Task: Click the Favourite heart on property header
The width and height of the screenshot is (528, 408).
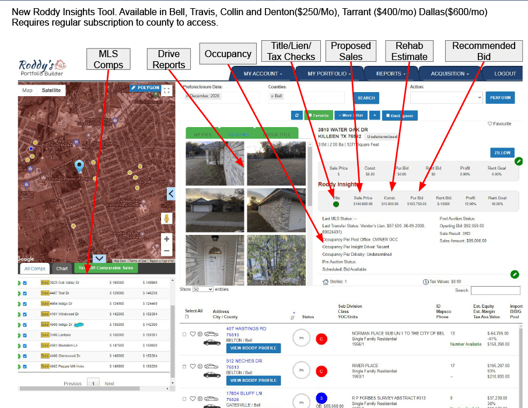Action: pos(490,124)
